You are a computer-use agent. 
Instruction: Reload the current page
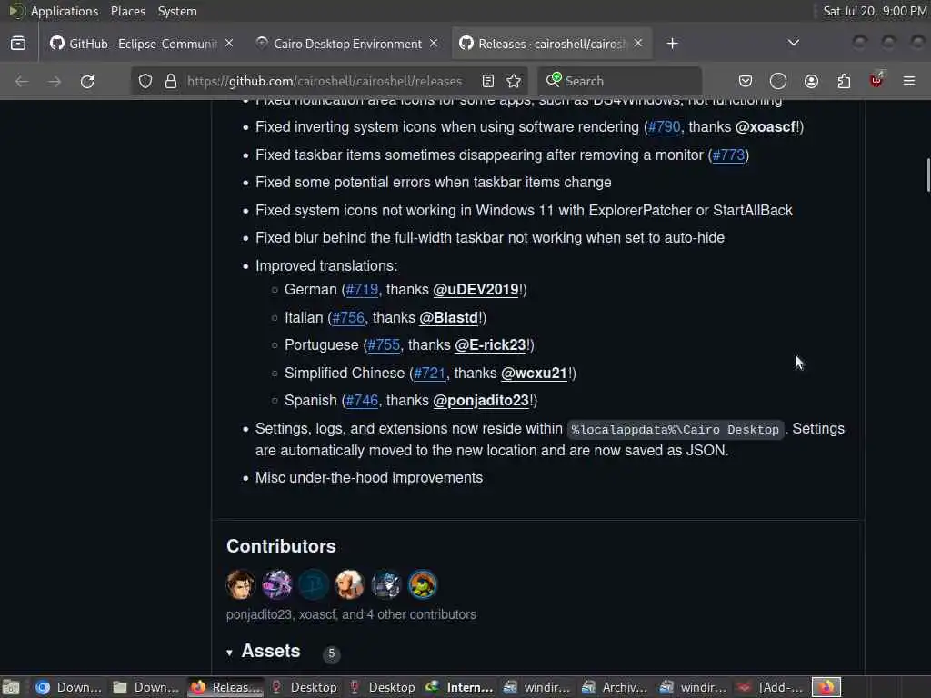[87, 81]
